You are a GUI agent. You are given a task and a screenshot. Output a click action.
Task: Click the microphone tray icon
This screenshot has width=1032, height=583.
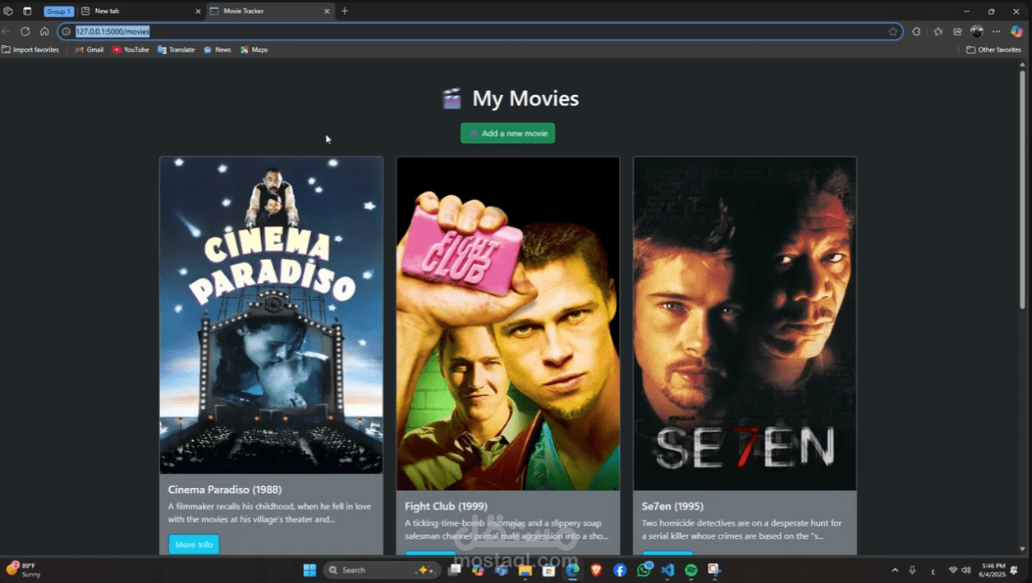[912, 570]
